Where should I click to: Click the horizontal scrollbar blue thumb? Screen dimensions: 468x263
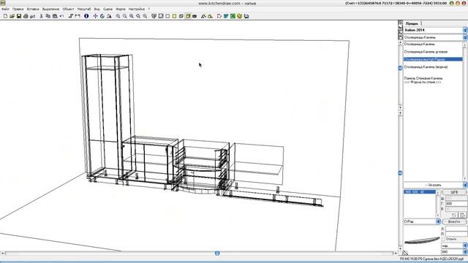[x=217, y=254]
